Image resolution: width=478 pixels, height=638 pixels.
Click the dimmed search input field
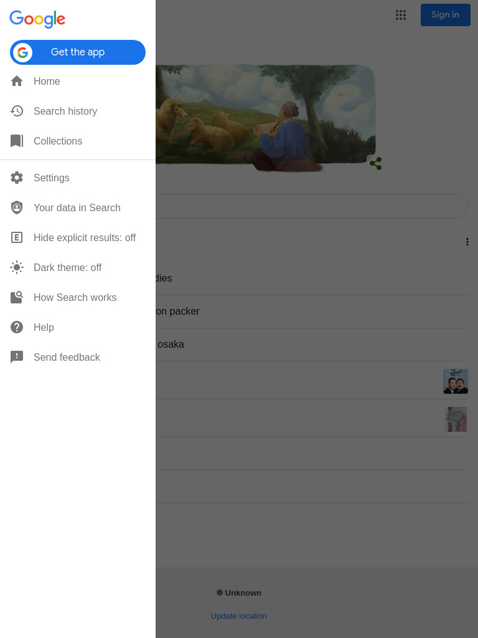(x=311, y=206)
